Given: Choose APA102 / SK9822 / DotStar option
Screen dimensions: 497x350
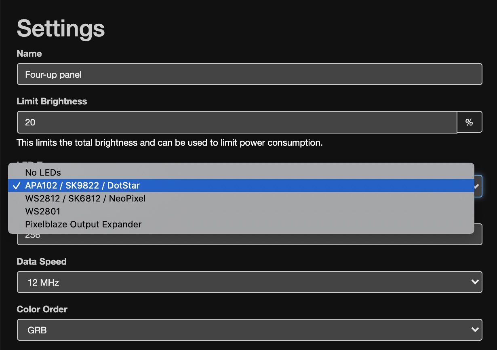Looking at the screenshot, I should pyautogui.click(x=82, y=185).
